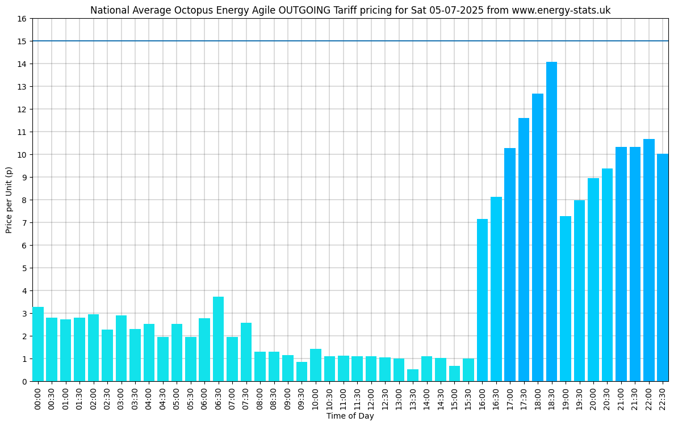The width and height of the screenshot is (674, 426).
Task: Click the 18:00 price bar
Action: (537, 238)
